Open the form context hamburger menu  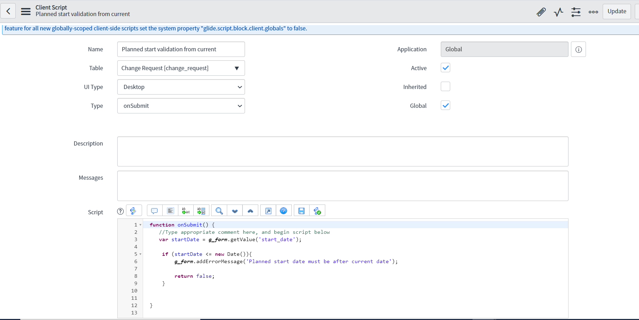[x=26, y=12]
